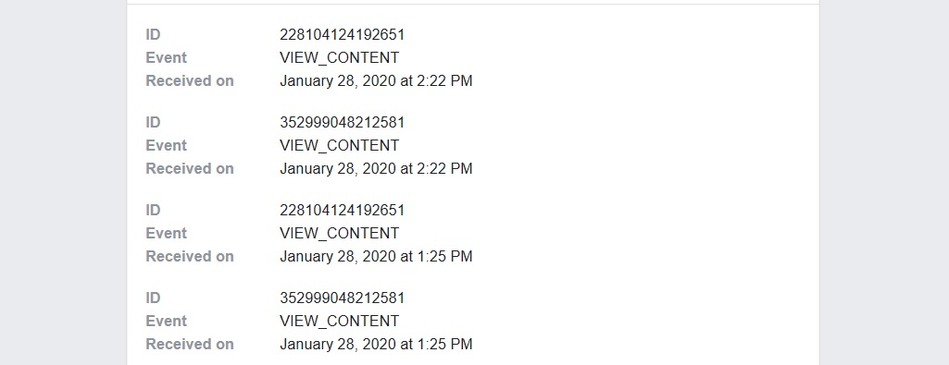Image resolution: width=949 pixels, height=365 pixels.
Task: Select ID 228104124192651 received at 2:22 PM
Action: pyautogui.click(x=342, y=35)
